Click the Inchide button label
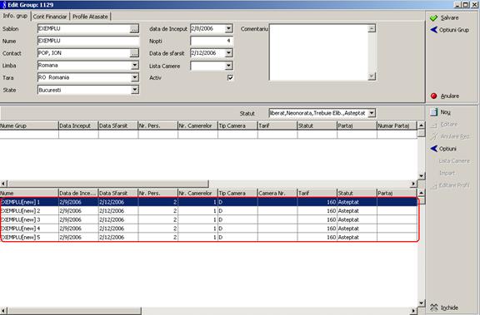 pyautogui.click(x=449, y=308)
